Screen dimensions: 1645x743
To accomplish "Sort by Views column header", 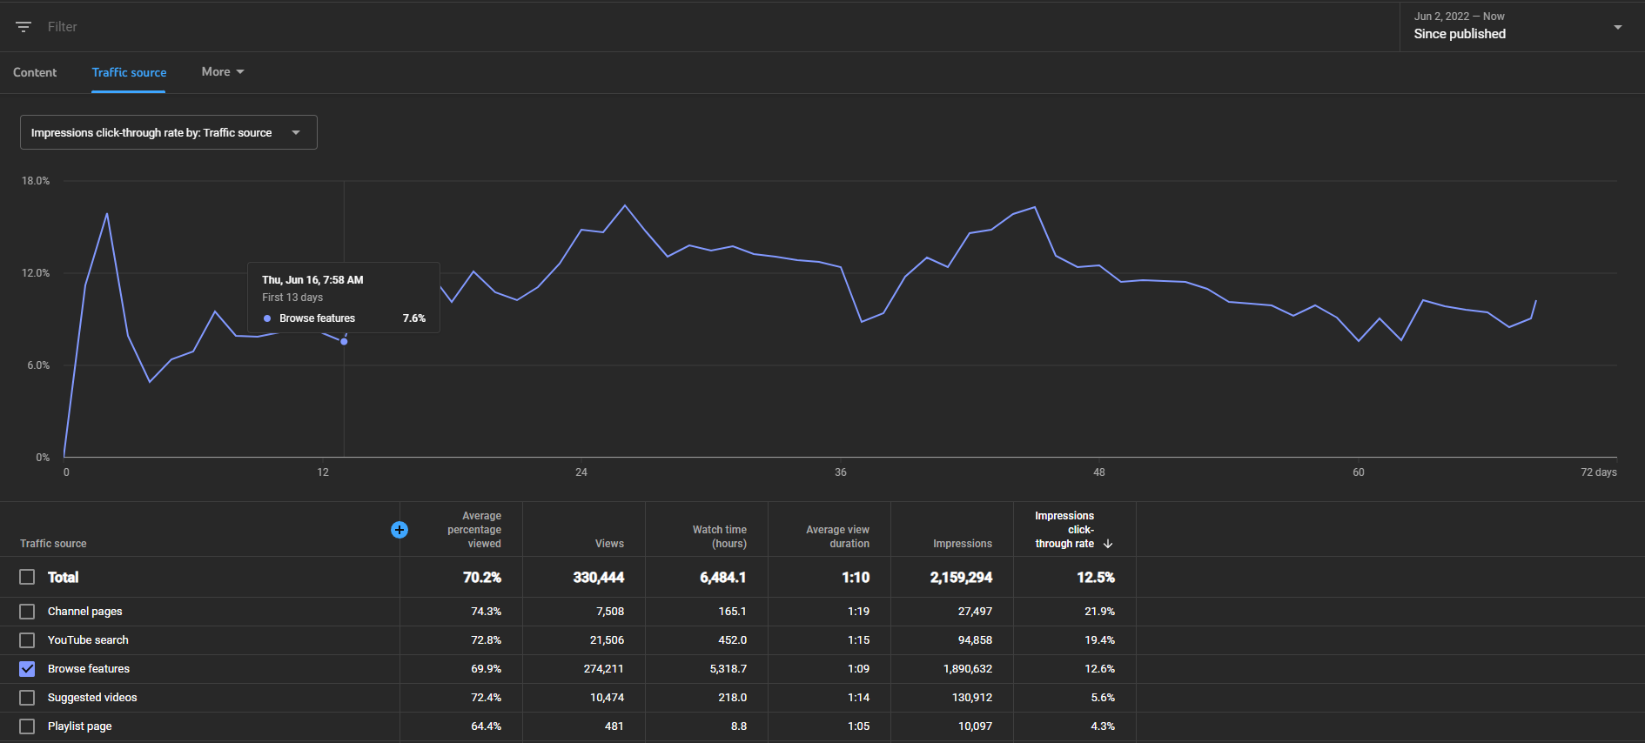I will point(609,544).
